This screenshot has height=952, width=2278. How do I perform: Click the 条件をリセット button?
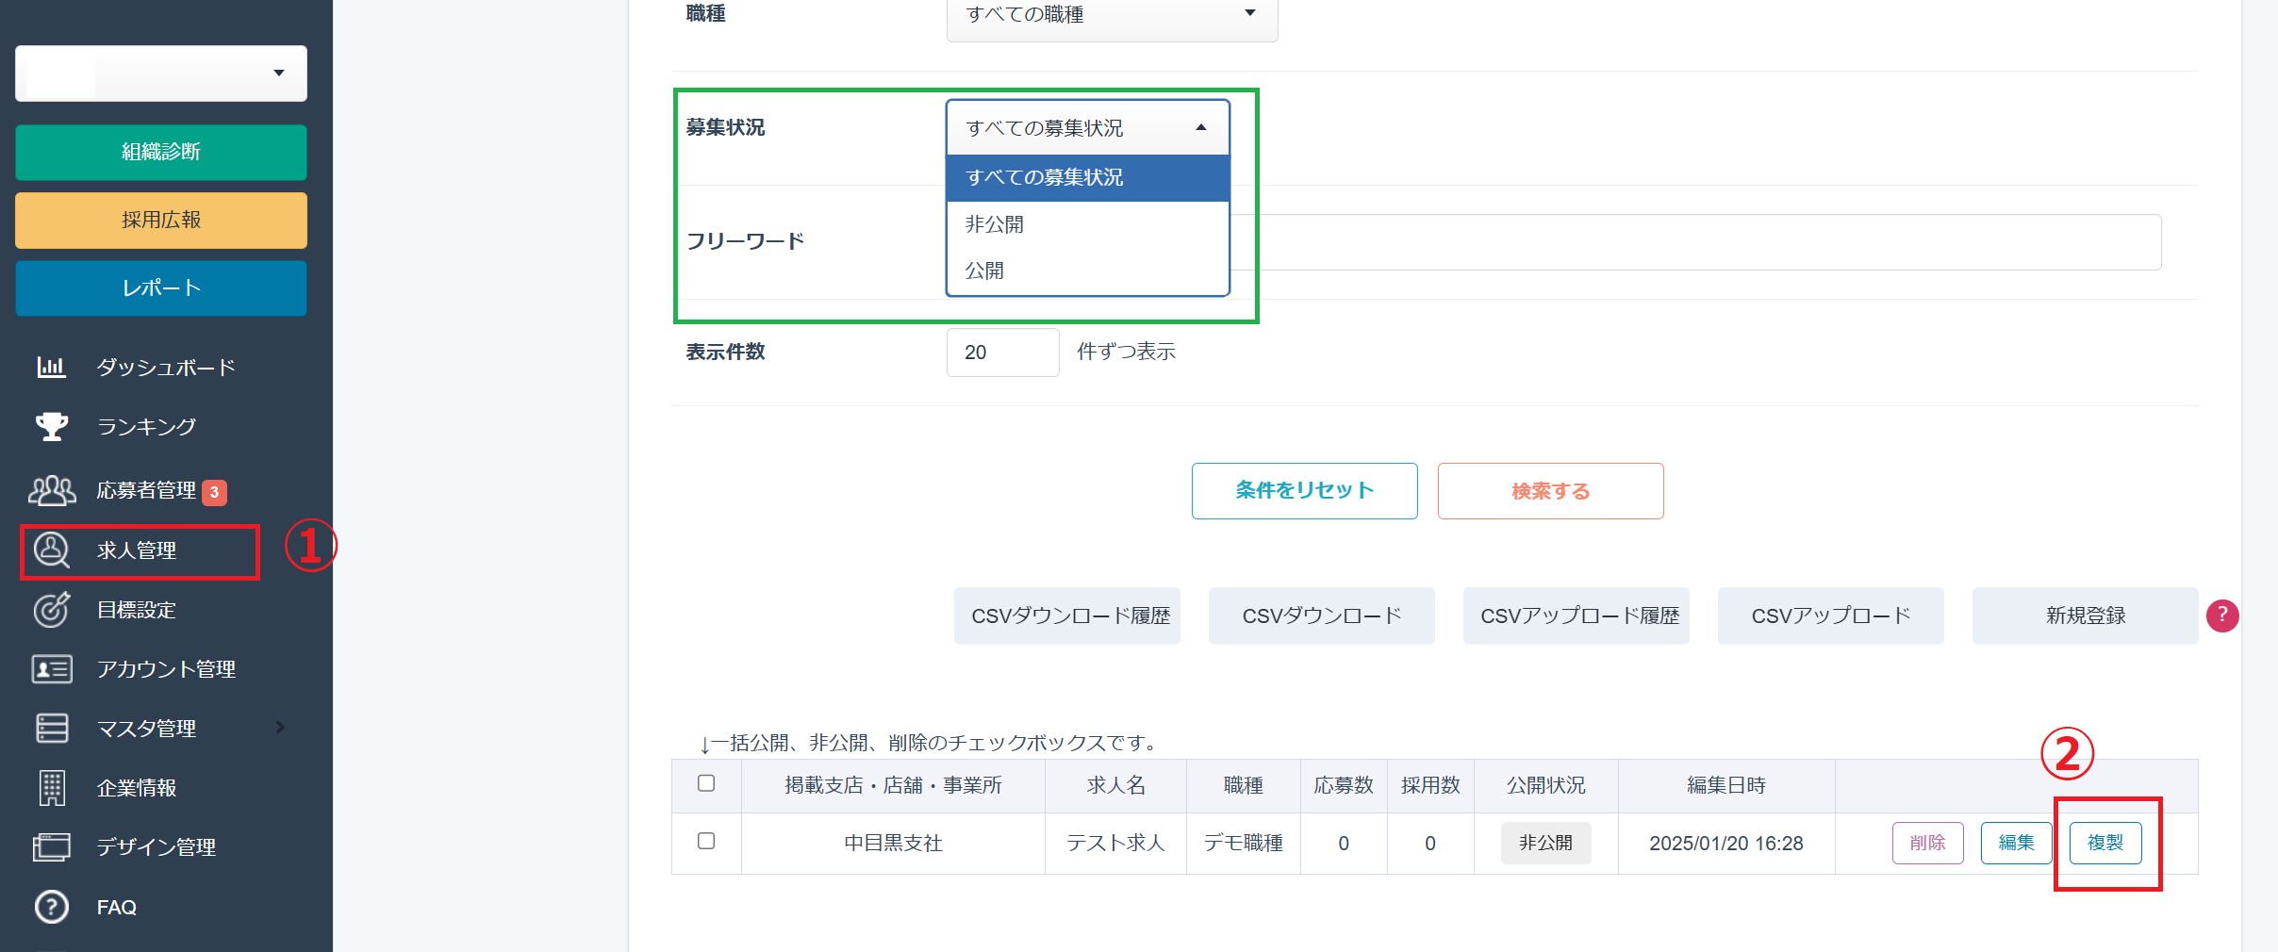(x=1304, y=491)
